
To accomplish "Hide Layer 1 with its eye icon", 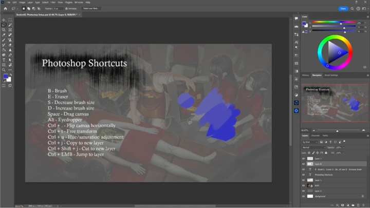I will coord(304,180).
